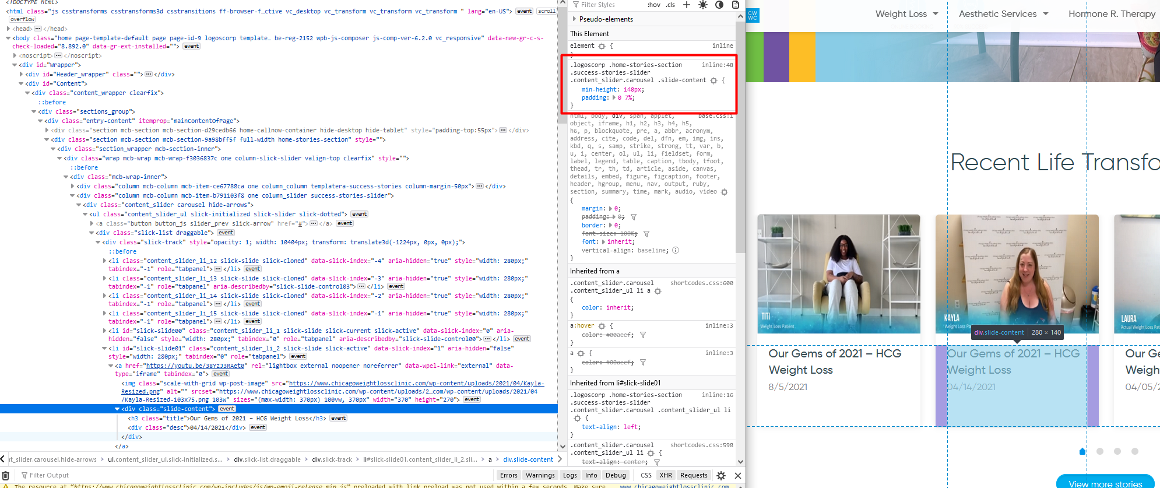Close the split console with X
This screenshot has height=488, width=1160.
738,476
